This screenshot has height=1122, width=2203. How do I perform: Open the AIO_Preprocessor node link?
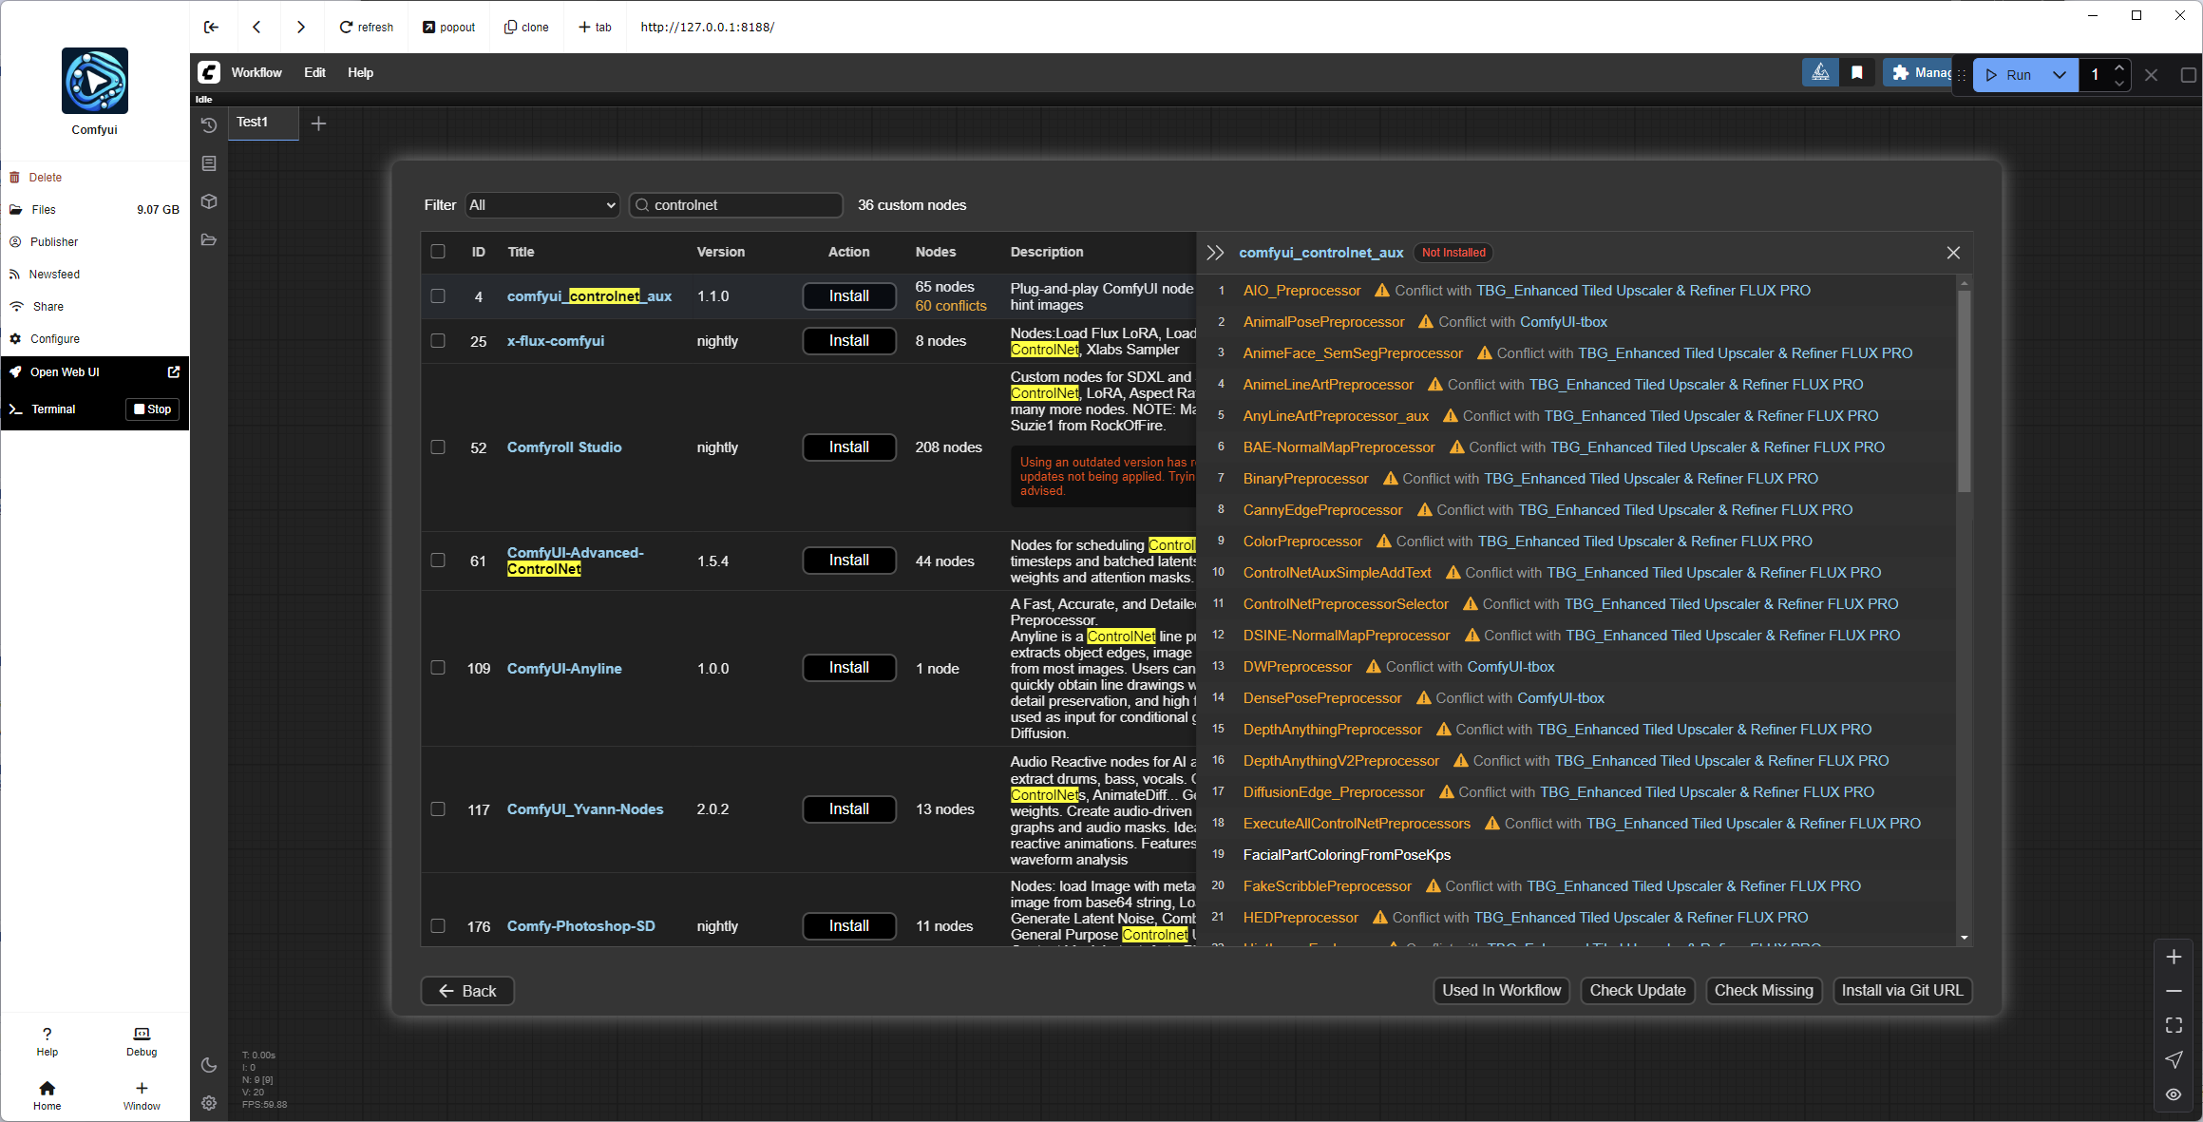pos(1301,291)
